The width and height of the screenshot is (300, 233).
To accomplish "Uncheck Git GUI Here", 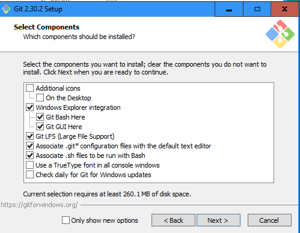I will click(40, 127).
